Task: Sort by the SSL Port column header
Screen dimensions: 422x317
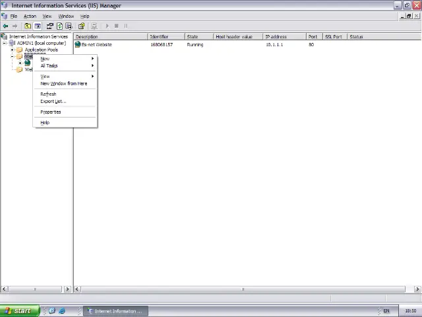Action: point(335,37)
